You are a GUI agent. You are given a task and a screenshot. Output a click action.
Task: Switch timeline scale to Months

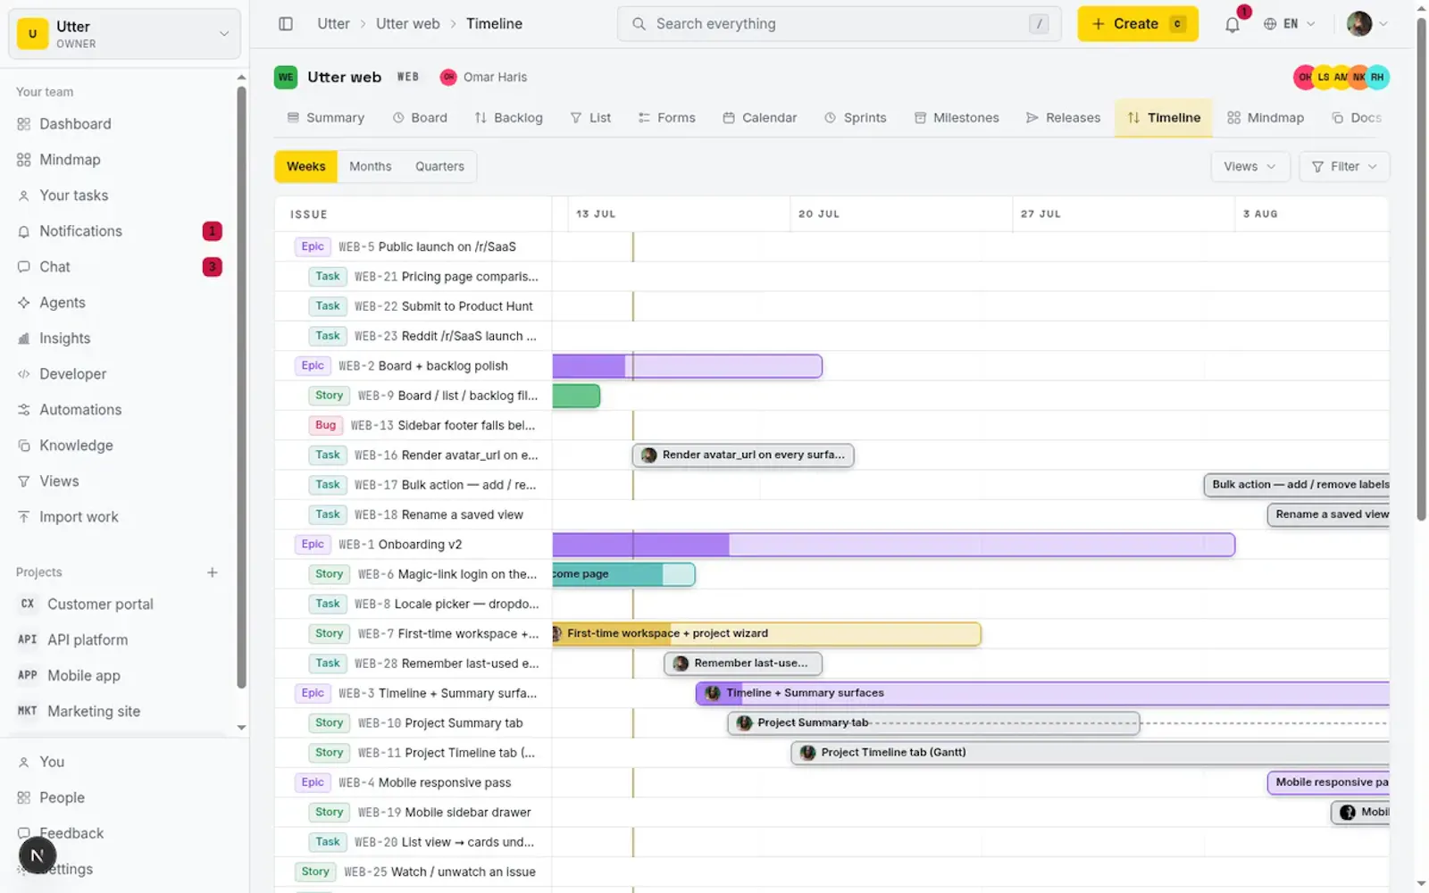point(371,167)
